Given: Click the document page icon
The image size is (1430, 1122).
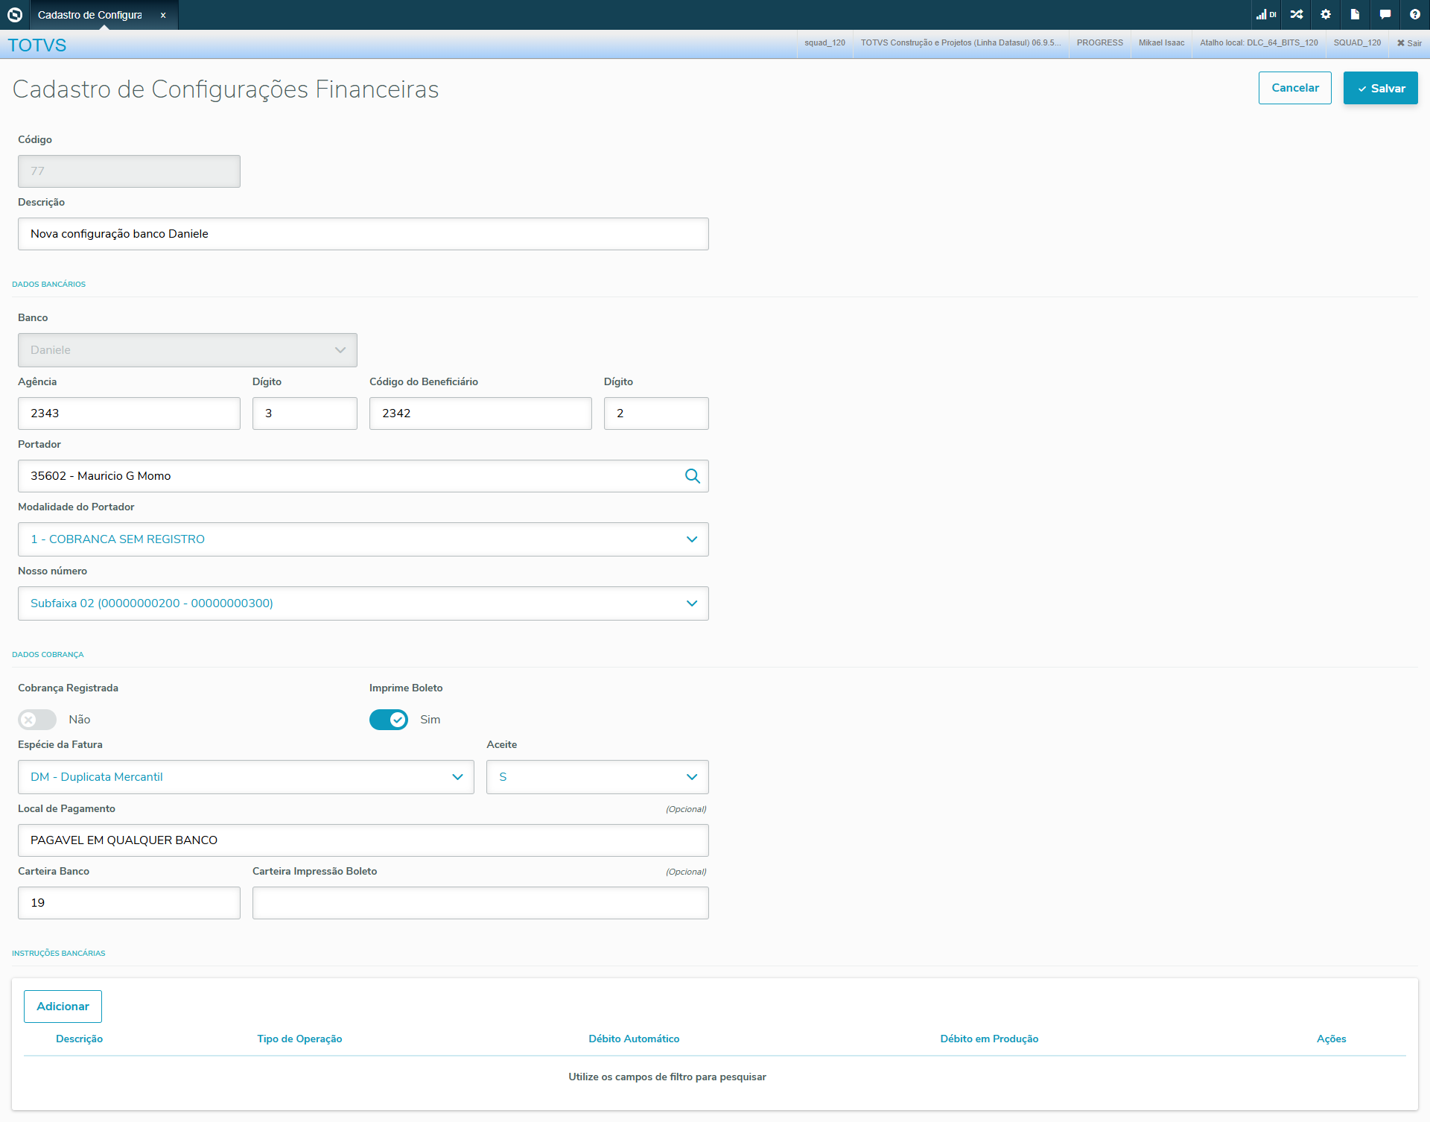Looking at the screenshot, I should (1355, 14).
